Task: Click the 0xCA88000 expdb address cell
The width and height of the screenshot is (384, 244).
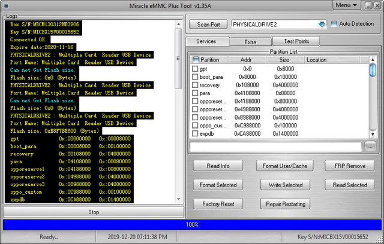Action: [x=247, y=134]
